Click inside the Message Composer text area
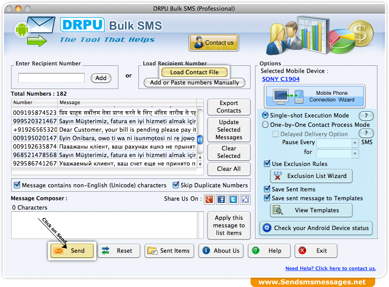Screen dimensions: 389x287 click(104, 225)
